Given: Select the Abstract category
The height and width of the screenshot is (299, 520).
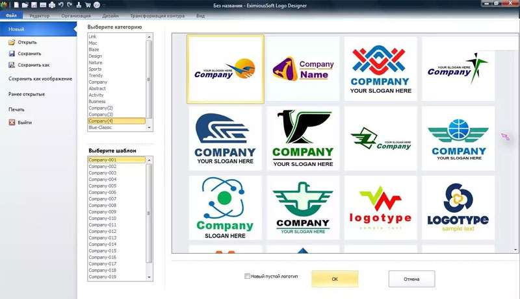Looking at the screenshot, I should tap(117, 89).
